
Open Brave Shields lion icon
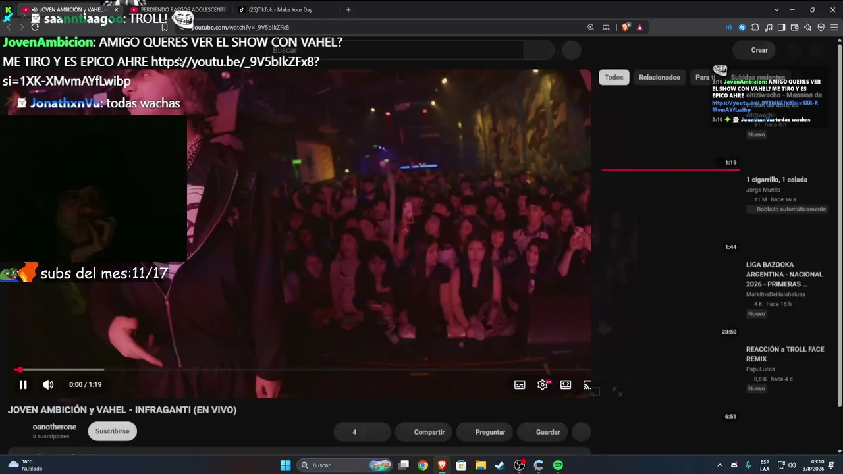tap(625, 27)
